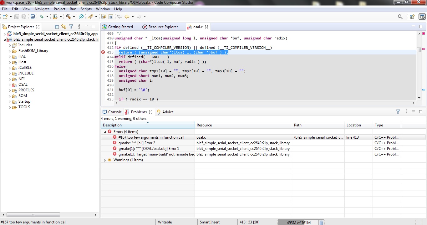Click the red overview ruler error marker
This screenshot has height=225, width=427.
[424, 33]
